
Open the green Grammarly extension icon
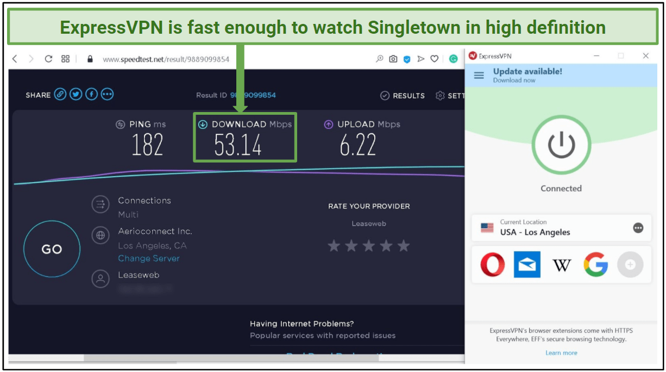453,59
